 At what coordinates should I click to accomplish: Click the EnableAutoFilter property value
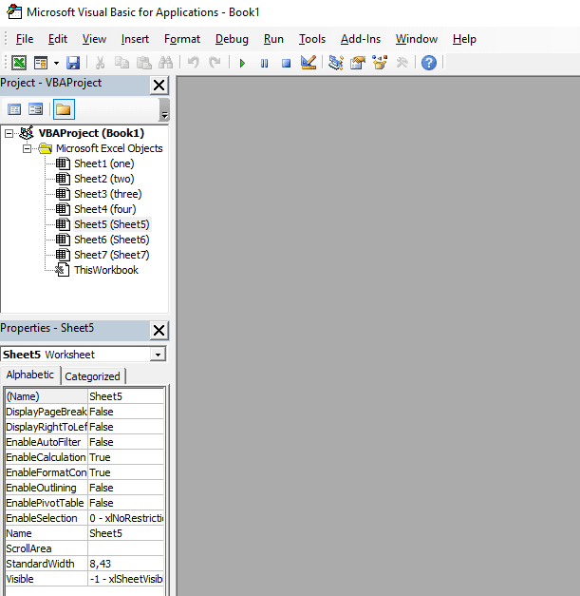tap(125, 442)
